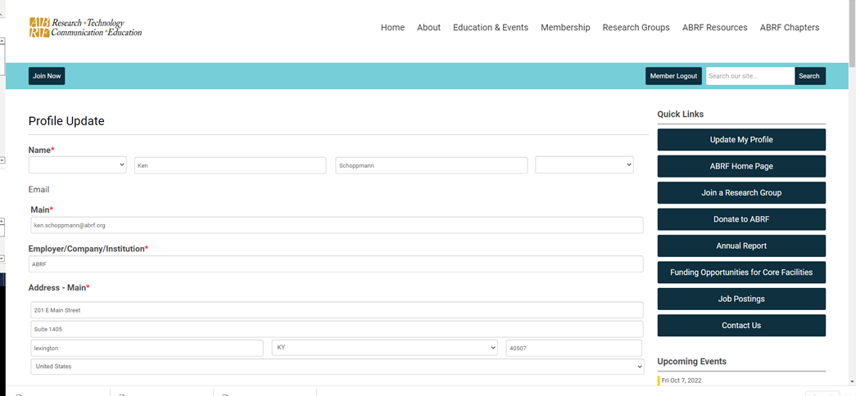Click the Upcoming Events heading

(x=691, y=361)
